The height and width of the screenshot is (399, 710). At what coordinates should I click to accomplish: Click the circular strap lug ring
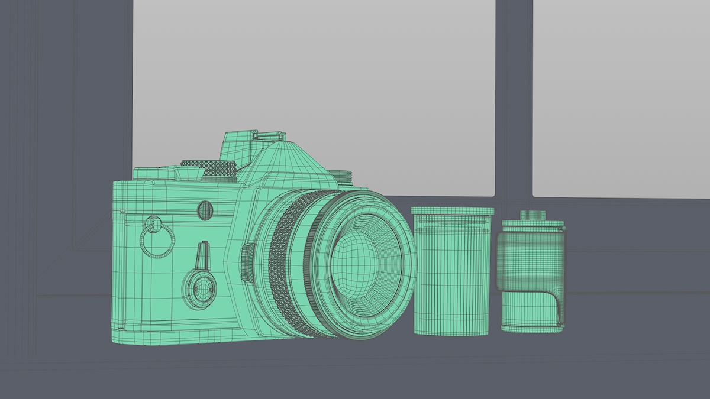click(157, 240)
